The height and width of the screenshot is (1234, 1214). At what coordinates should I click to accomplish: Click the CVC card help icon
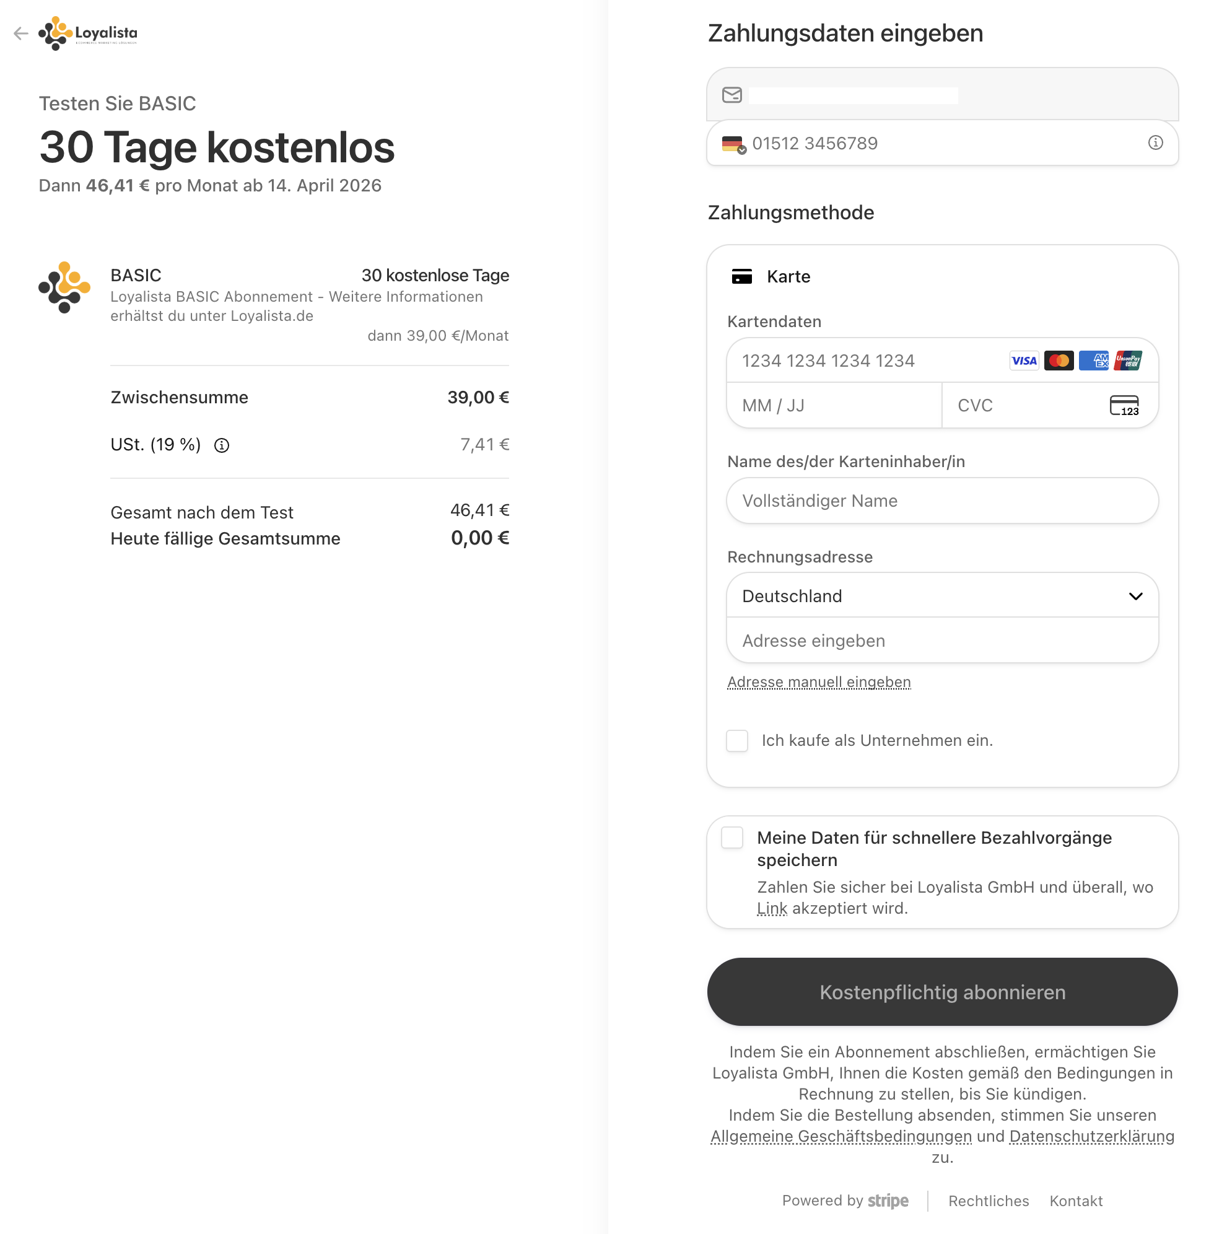1124,406
